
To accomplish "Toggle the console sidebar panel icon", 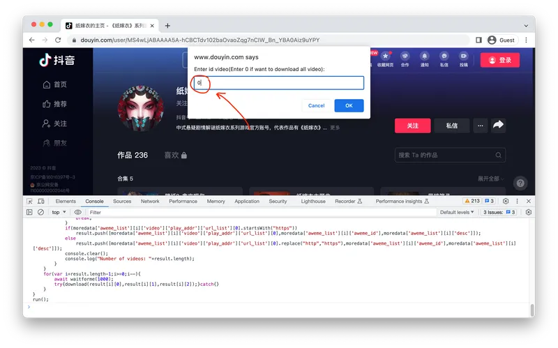I will (29, 212).
